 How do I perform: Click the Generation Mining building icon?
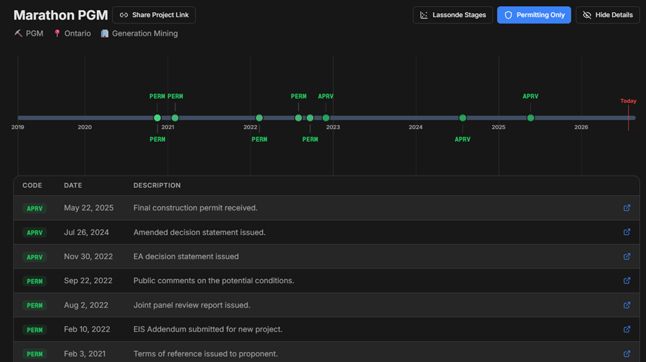pos(105,34)
